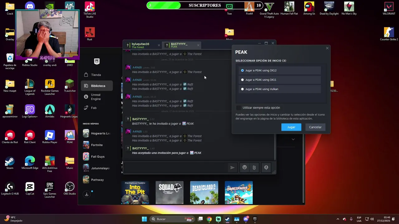The image size is (399, 224).
Task: Open TikTok LIVE Studio desktop shortcut
Action: click(x=90, y=10)
